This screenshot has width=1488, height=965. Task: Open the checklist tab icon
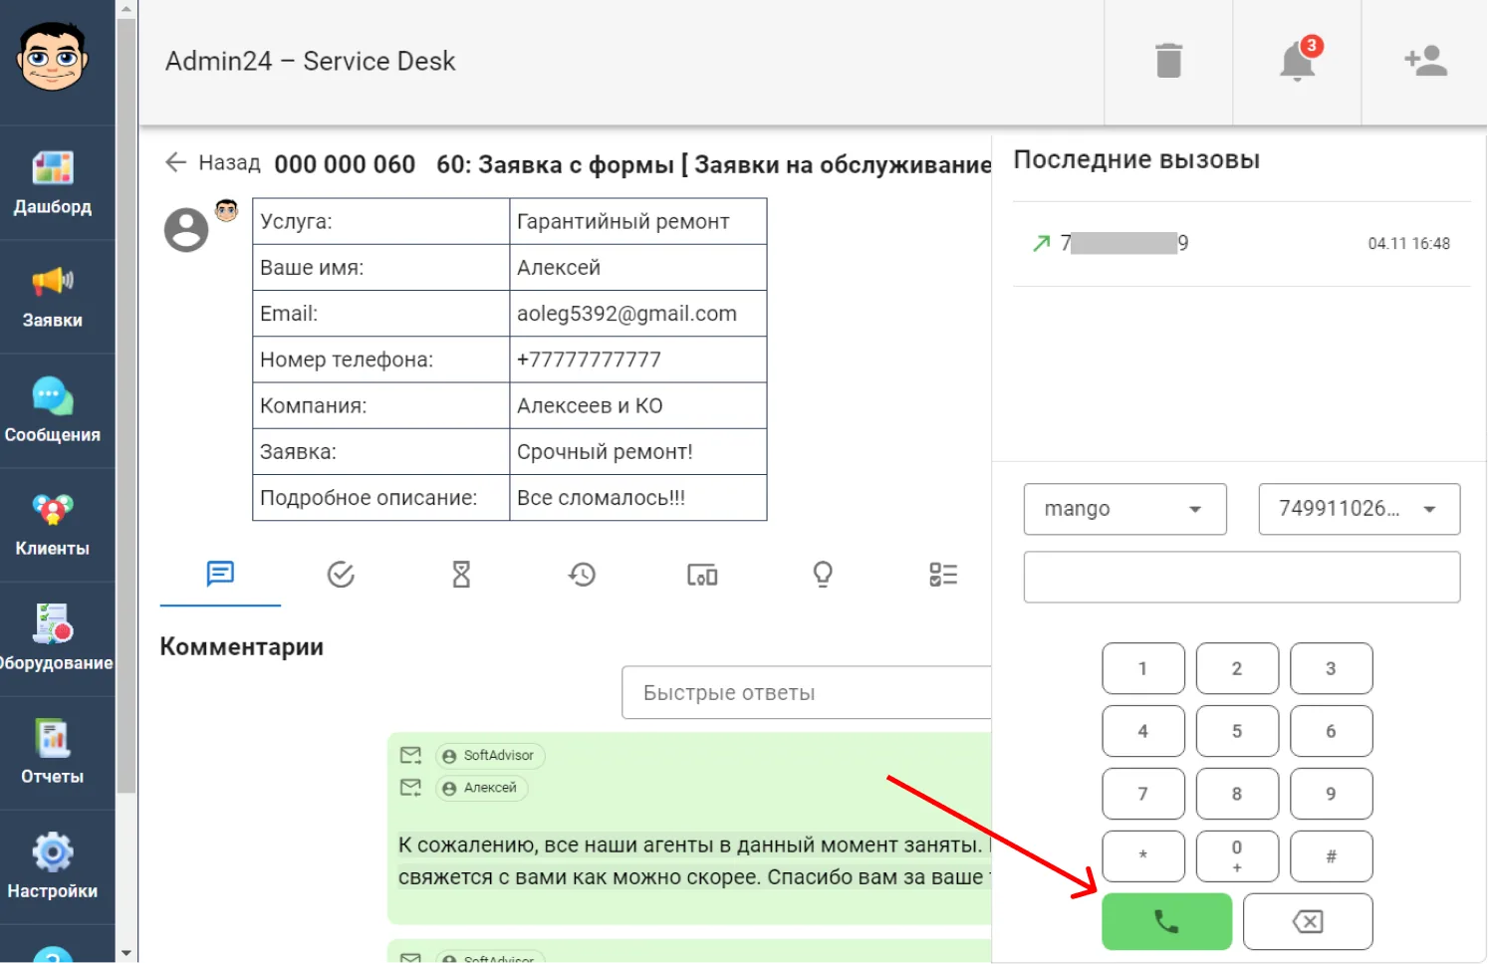943,575
